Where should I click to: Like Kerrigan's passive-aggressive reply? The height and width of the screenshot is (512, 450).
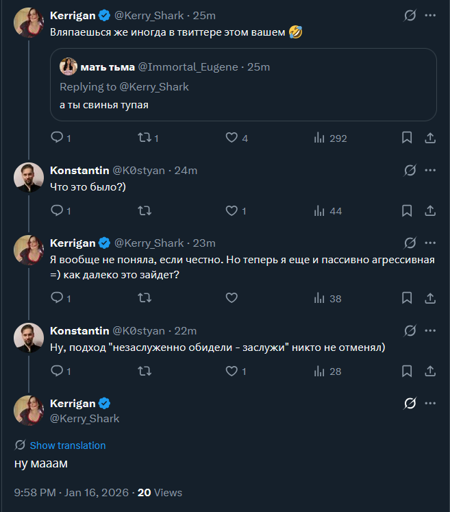coord(232,298)
